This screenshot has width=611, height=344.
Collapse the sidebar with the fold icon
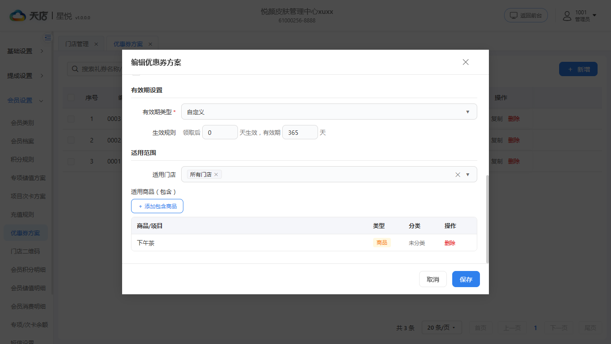[48, 38]
